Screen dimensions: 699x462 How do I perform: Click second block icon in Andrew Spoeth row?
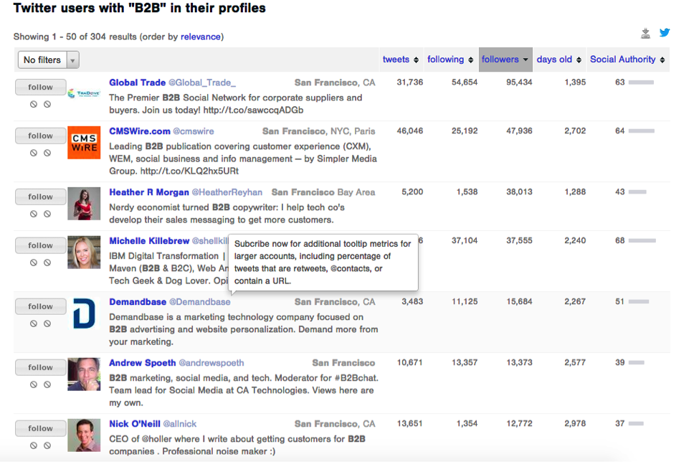point(47,385)
